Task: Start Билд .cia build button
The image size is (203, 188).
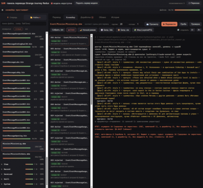Action: pyautogui.click(x=123, y=30)
